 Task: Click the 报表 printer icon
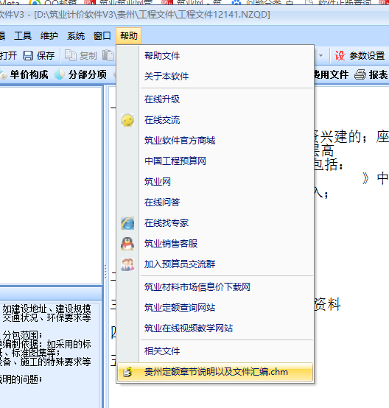pyautogui.click(x=360, y=74)
